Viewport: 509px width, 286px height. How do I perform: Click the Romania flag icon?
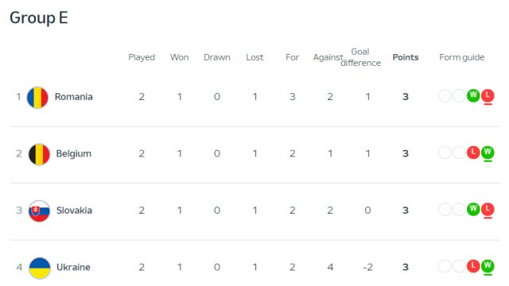pyautogui.click(x=37, y=97)
